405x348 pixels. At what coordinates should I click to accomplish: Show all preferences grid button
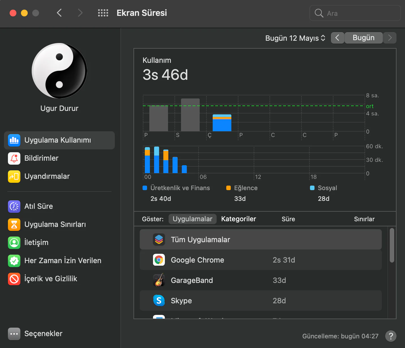[x=103, y=13]
